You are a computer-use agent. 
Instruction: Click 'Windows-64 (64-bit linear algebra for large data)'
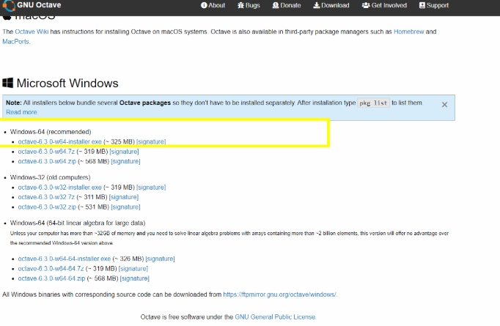(x=78, y=223)
